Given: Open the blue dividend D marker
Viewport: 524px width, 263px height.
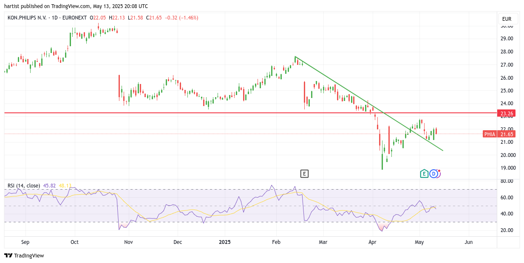Looking at the screenshot, I should coord(433,173).
